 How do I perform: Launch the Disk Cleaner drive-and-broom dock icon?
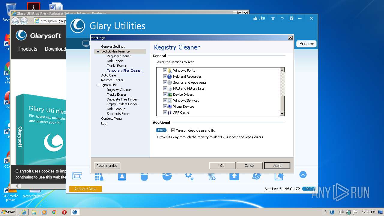click(122, 176)
